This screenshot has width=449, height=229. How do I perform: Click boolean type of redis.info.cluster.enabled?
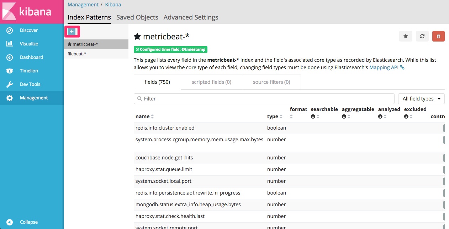[x=276, y=128]
